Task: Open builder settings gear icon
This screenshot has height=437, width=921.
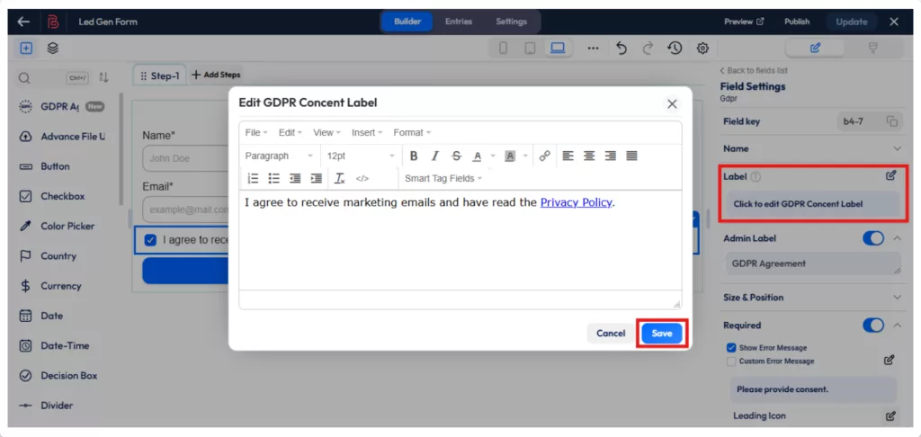Action: tap(702, 49)
